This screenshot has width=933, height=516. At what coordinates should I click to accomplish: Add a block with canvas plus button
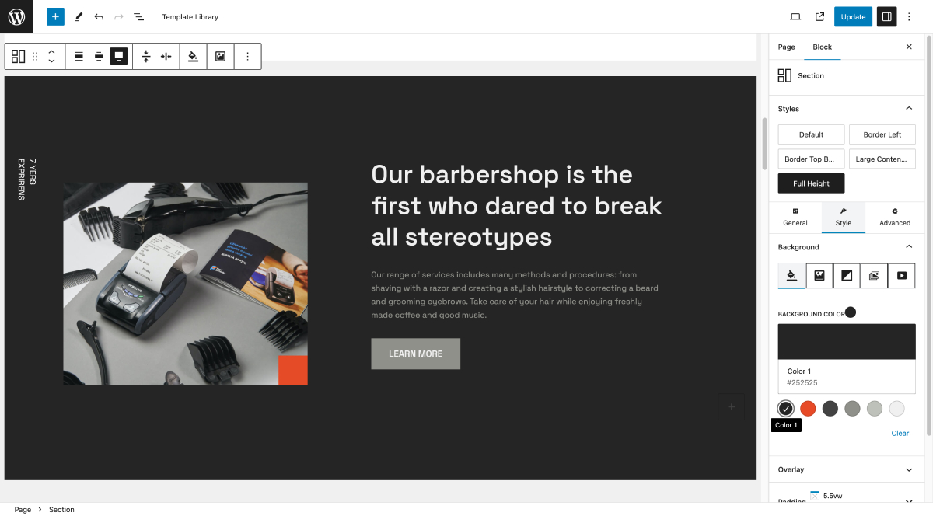[731, 406]
